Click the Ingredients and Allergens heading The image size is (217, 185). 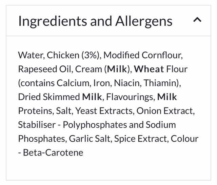point(95,21)
